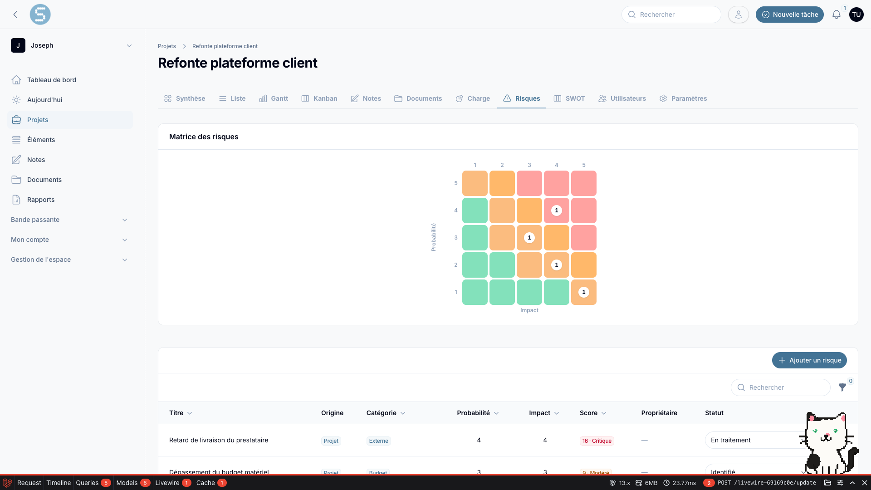The height and width of the screenshot is (490, 871).
Task: Click Ajouter un risque button
Action: 809,360
